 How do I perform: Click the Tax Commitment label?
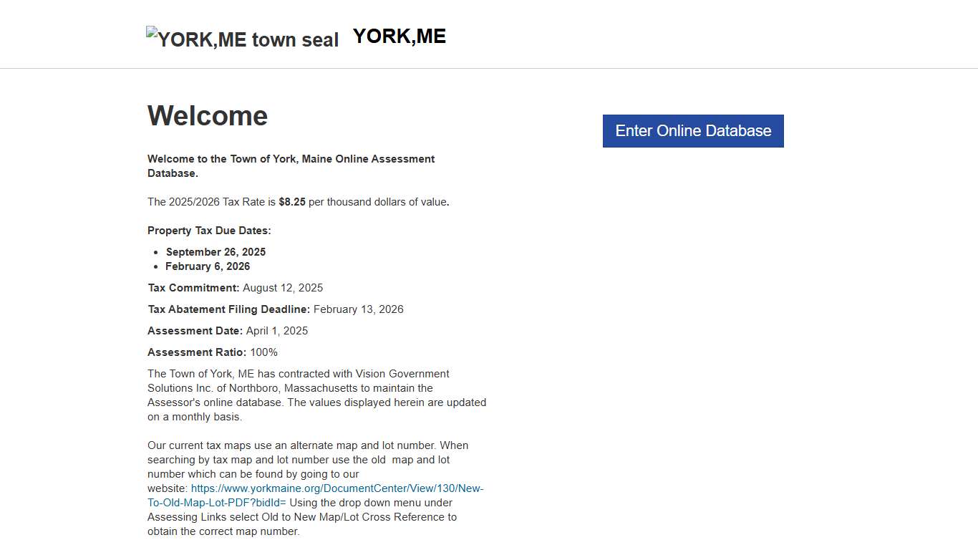193,288
